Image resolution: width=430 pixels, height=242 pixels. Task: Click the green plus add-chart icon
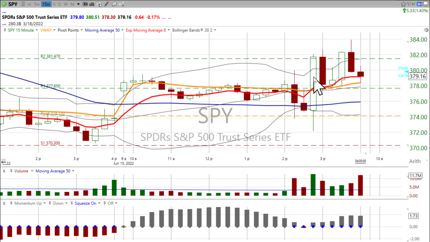4,4
